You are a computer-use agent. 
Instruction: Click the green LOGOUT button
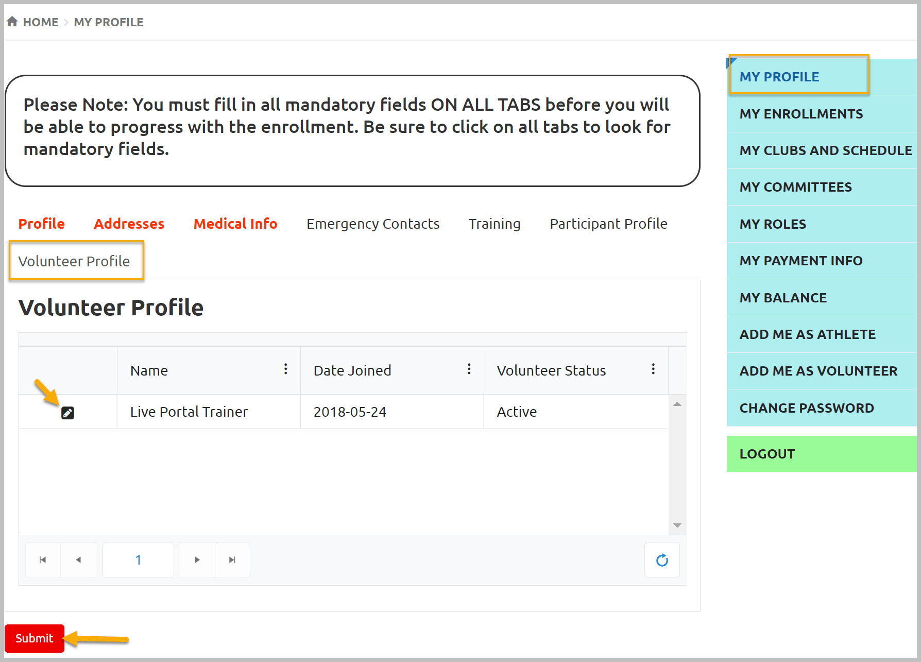click(821, 454)
